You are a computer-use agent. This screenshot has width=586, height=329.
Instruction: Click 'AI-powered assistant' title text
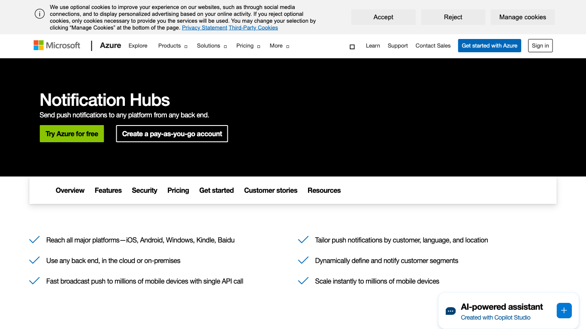click(502, 307)
